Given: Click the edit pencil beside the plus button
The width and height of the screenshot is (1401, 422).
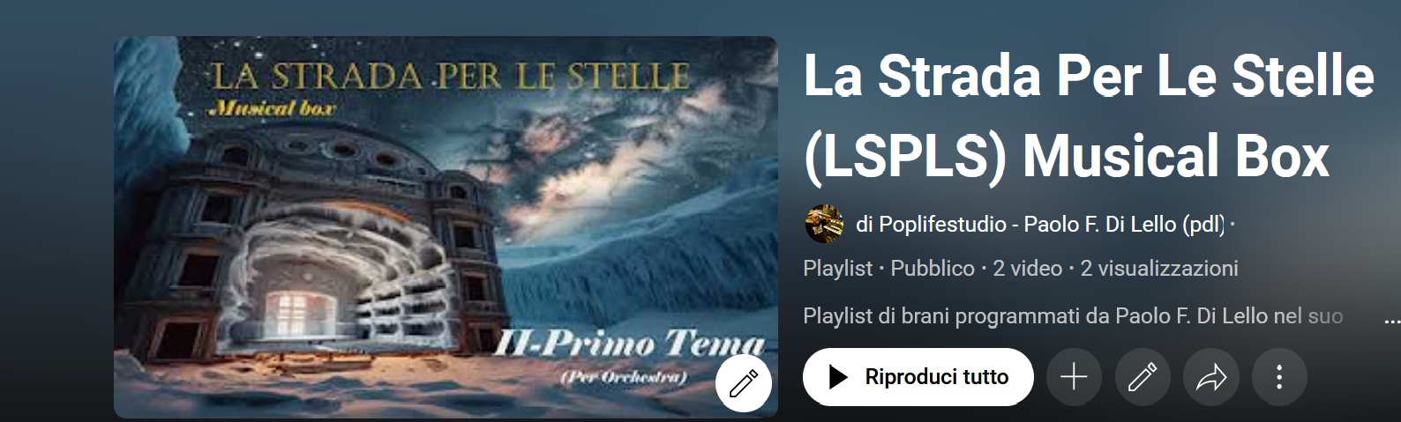Looking at the screenshot, I should [1143, 377].
